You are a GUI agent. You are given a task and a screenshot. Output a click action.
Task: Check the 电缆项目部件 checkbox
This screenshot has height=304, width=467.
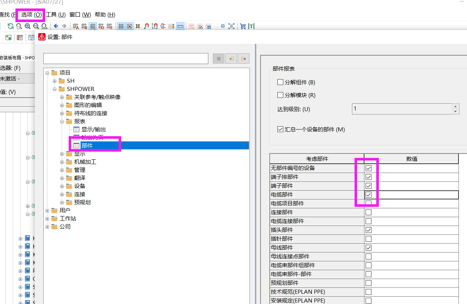(368, 203)
